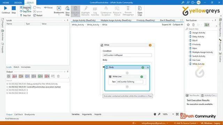Click plus icon above Write Line

pos(127,73)
